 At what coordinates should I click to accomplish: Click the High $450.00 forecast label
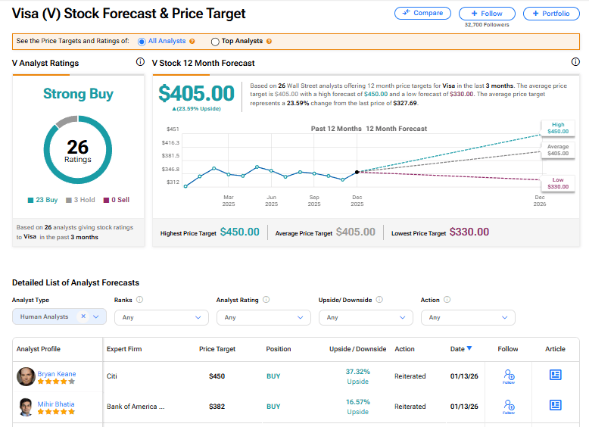point(558,128)
